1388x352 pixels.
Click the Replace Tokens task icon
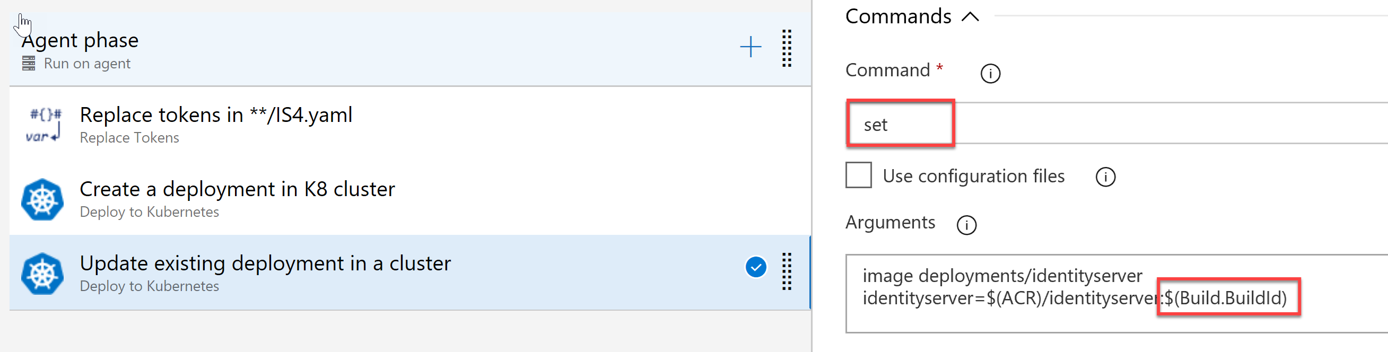pyautogui.click(x=43, y=125)
